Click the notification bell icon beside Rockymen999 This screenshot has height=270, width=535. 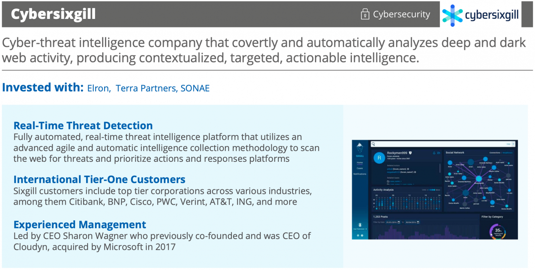tap(434, 153)
